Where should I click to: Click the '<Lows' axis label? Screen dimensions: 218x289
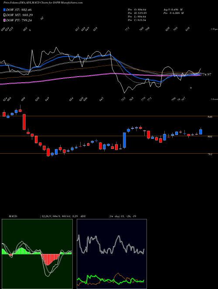[x=214, y=99]
